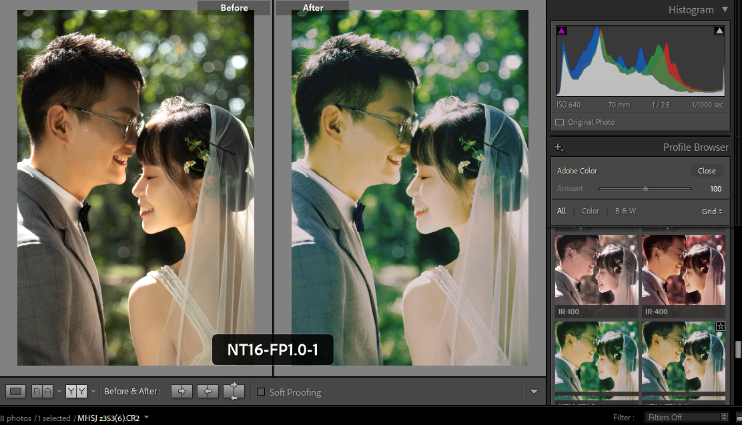This screenshot has height=425, width=742.
Task: Click the Amount slider handle
Action: pos(645,189)
